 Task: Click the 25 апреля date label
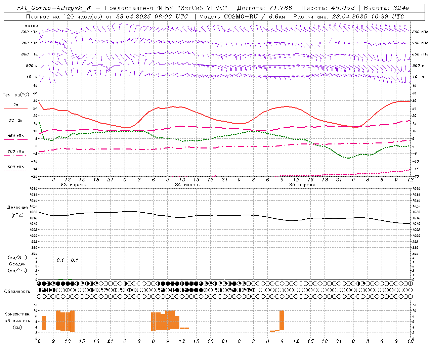(302, 185)
